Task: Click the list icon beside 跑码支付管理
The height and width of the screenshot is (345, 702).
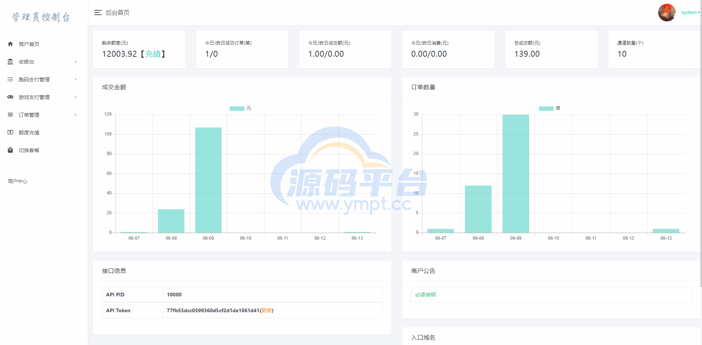Action: click(x=10, y=79)
